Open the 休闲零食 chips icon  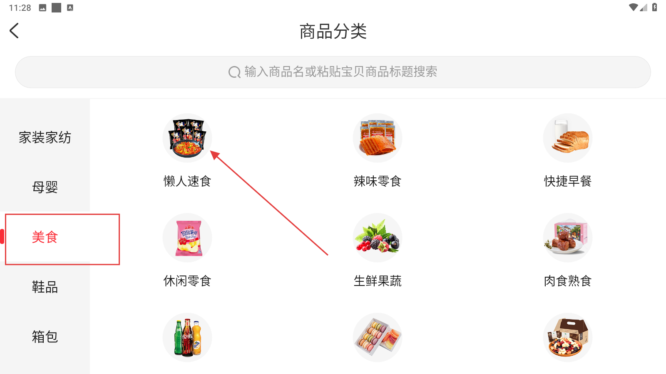pos(187,238)
